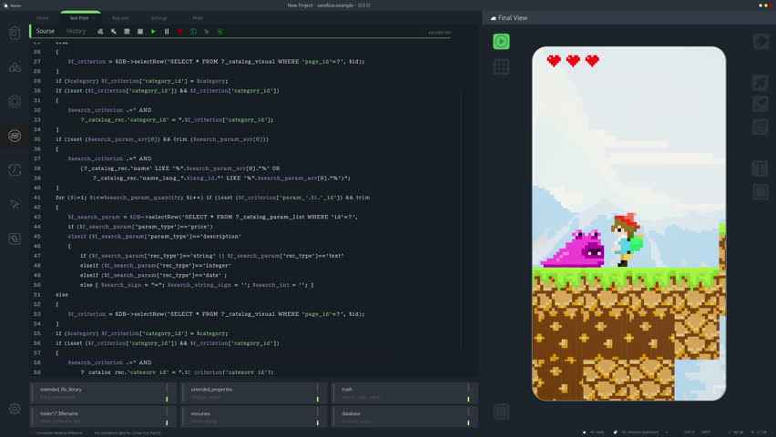
Task: Click the highlighted chat bubble icon in the left sidebar
Action: pos(15,136)
